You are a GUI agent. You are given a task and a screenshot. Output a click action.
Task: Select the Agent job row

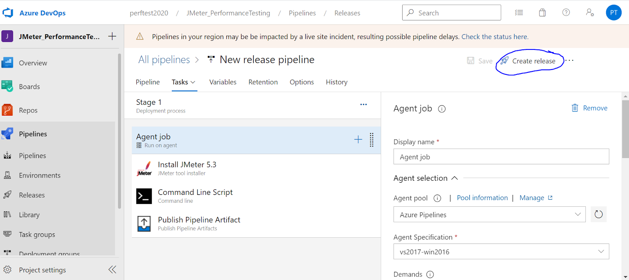[x=256, y=140]
